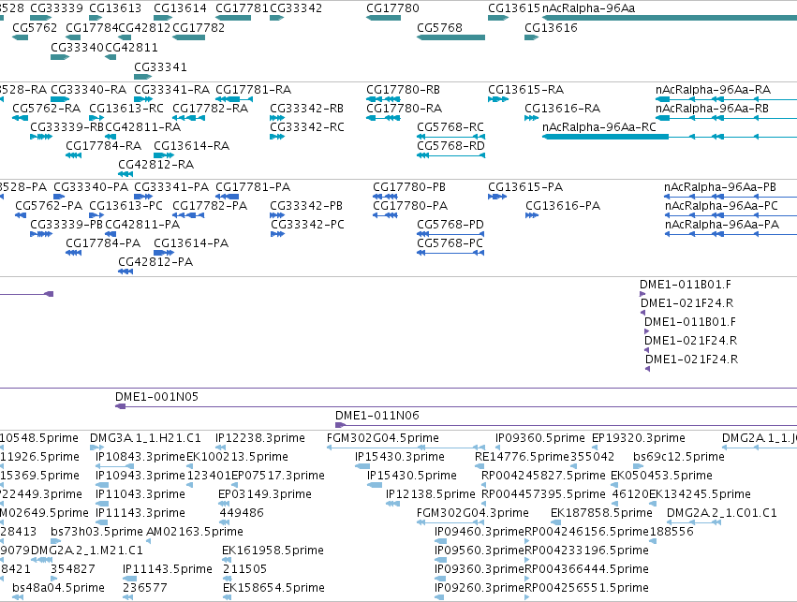
Task: Click protein nAcRalpha-96Aa-PC
Action: tap(721, 206)
